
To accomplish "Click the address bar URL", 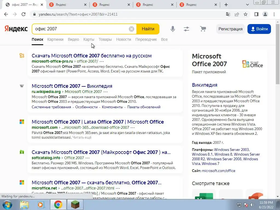I will [78, 14].
